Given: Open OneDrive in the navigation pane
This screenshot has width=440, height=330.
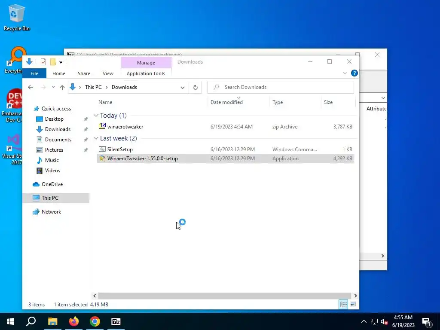Looking at the screenshot, I should [52, 184].
